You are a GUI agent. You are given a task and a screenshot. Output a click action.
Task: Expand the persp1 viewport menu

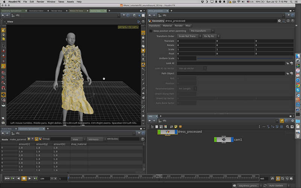[122, 27]
